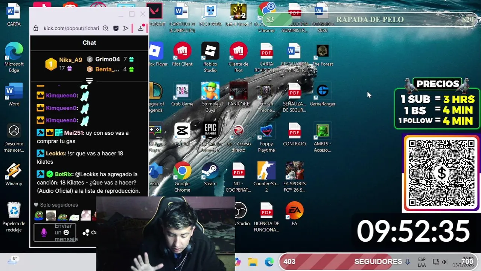The image size is (481, 271).
Task: Open CapCut from the desktop
Action: pyautogui.click(x=182, y=134)
